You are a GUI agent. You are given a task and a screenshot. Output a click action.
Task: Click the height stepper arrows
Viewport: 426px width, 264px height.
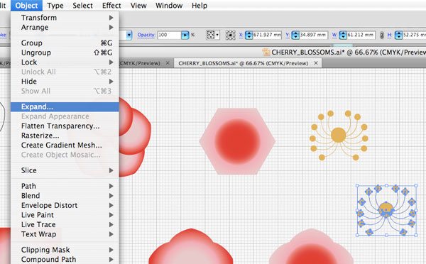pos(398,35)
